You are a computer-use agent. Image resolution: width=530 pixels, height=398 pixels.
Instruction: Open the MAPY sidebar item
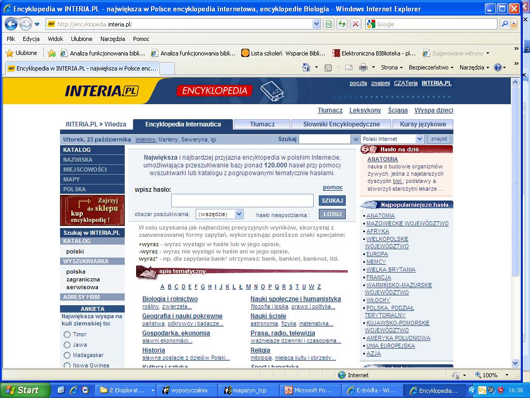(x=92, y=179)
